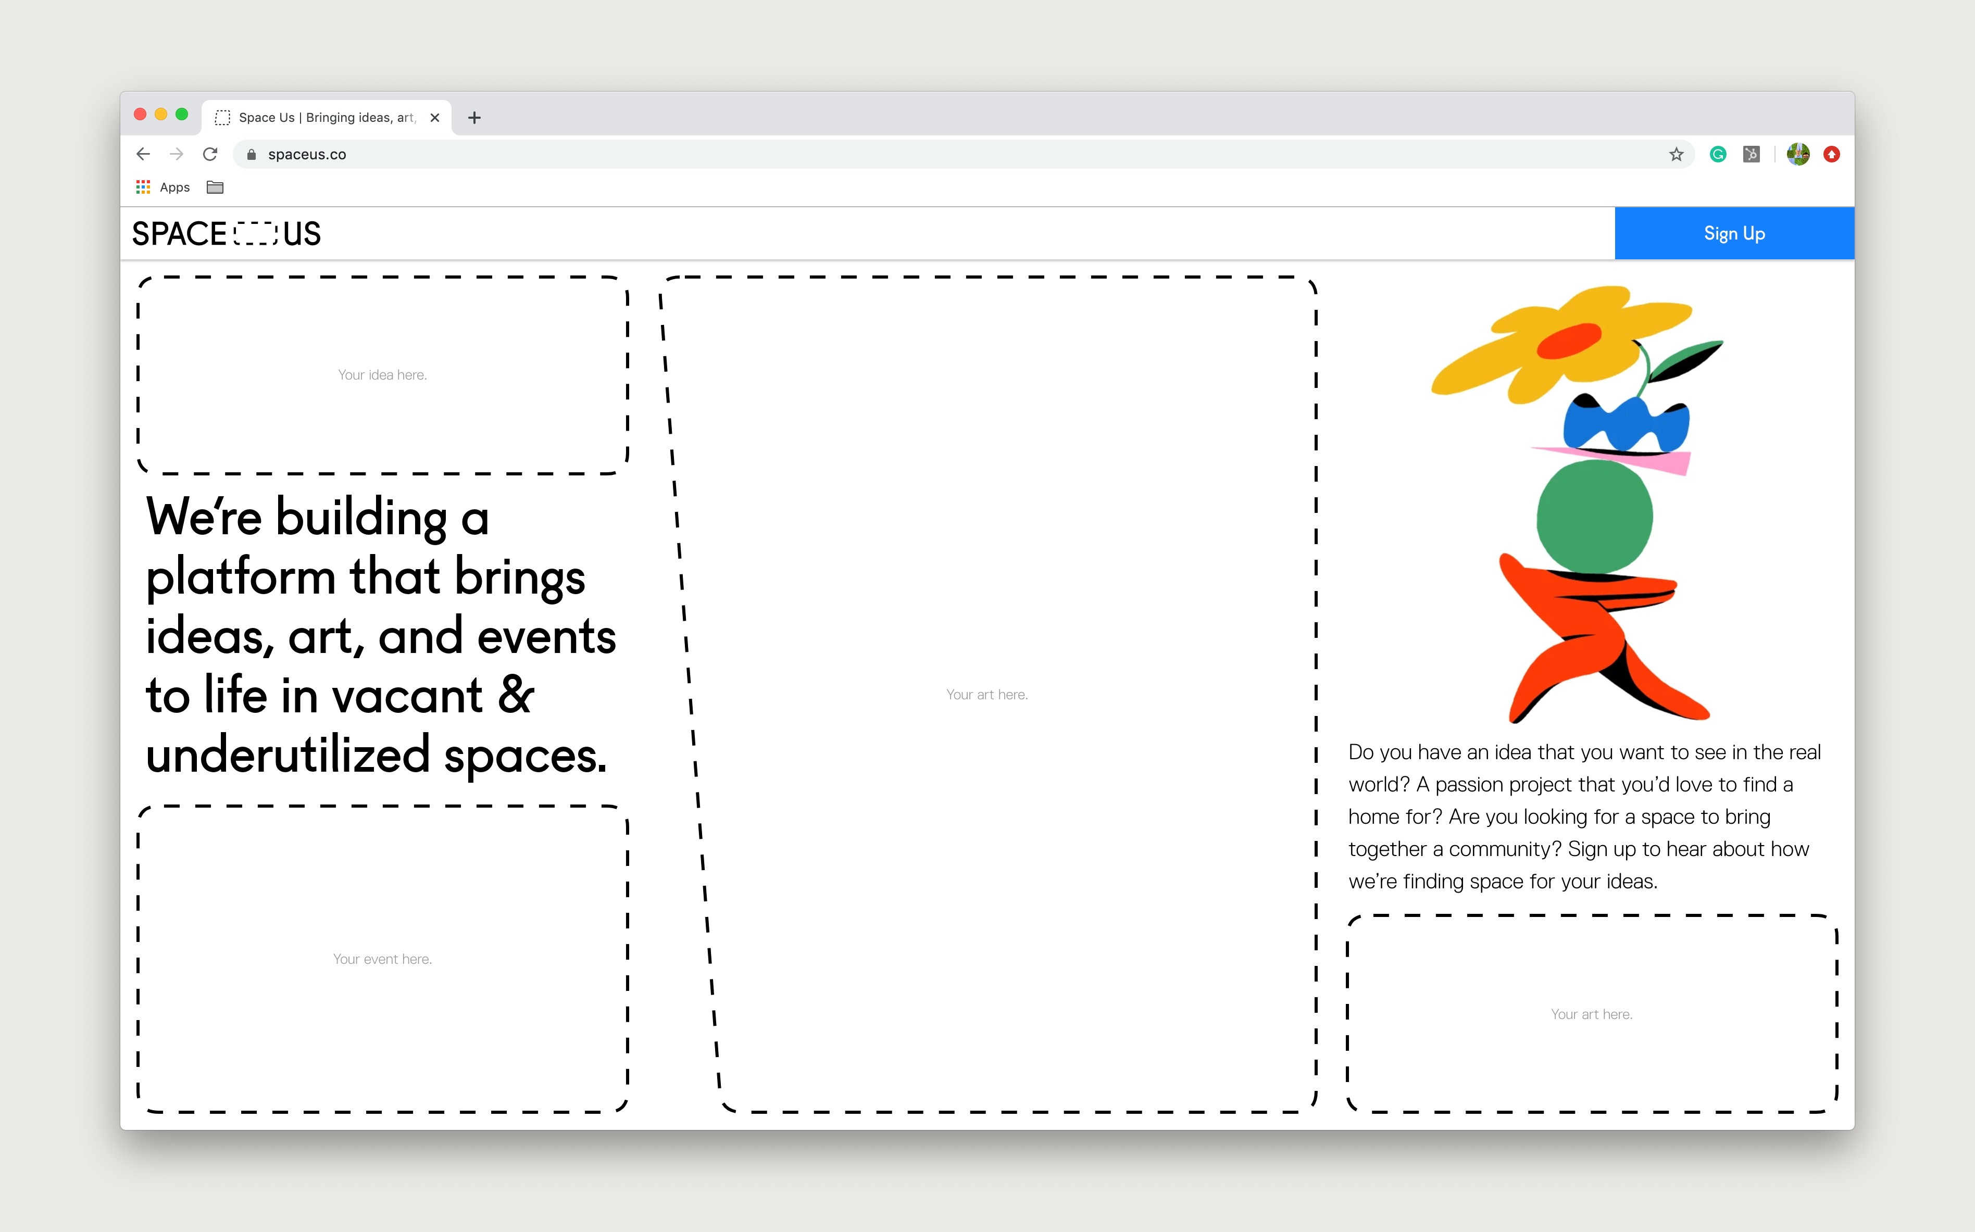The width and height of the screenshot is (1975, 1232).
Task: Open the Chrome profile avatar
Action: pyautogui.click(x=1798, y=154)
